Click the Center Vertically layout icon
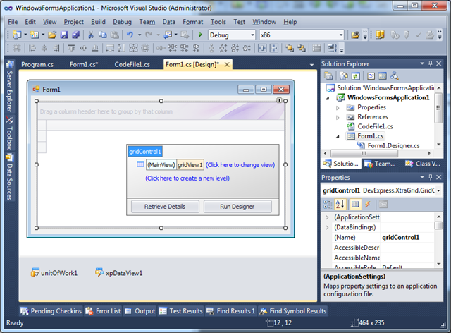Viewport: 451px width, 333px height. (x=274, y=48)
